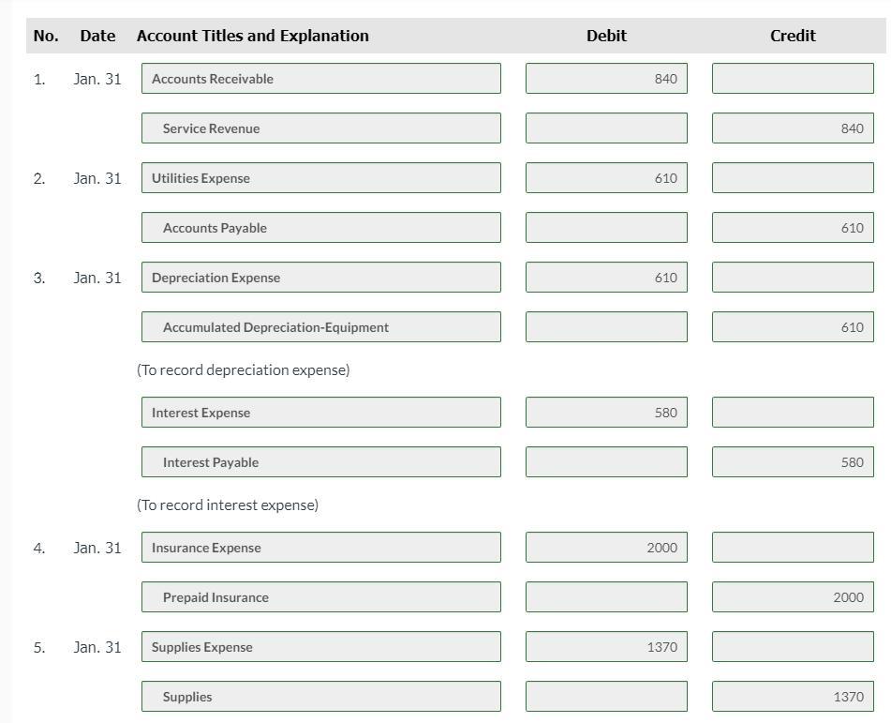This screenshot has width=891, height=723.
Task: Select the Prepaid Insurance credit amount field
Action: [792, 597]
